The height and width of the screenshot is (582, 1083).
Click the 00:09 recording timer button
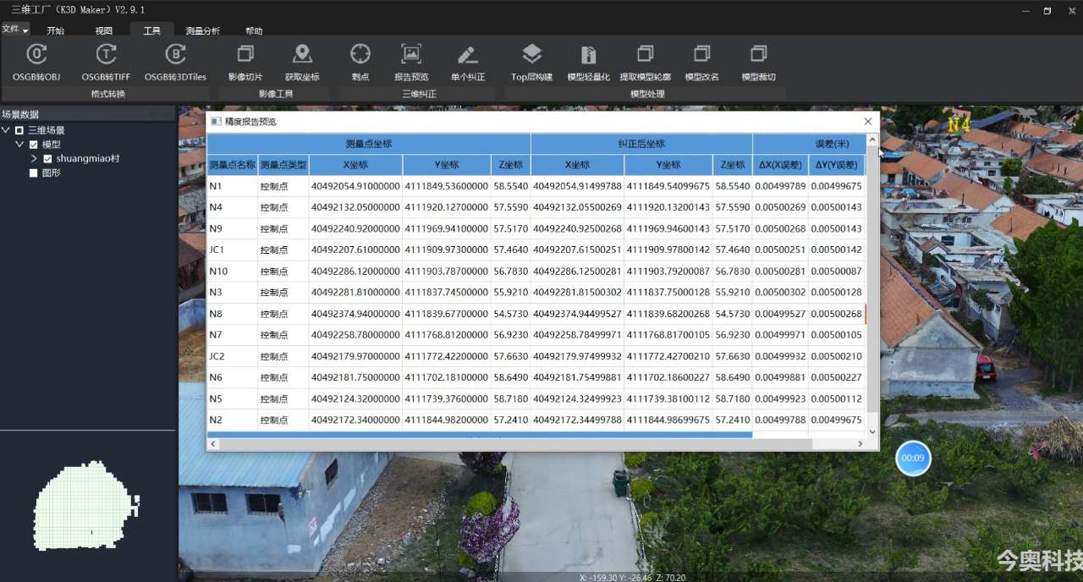pos(913,458)
